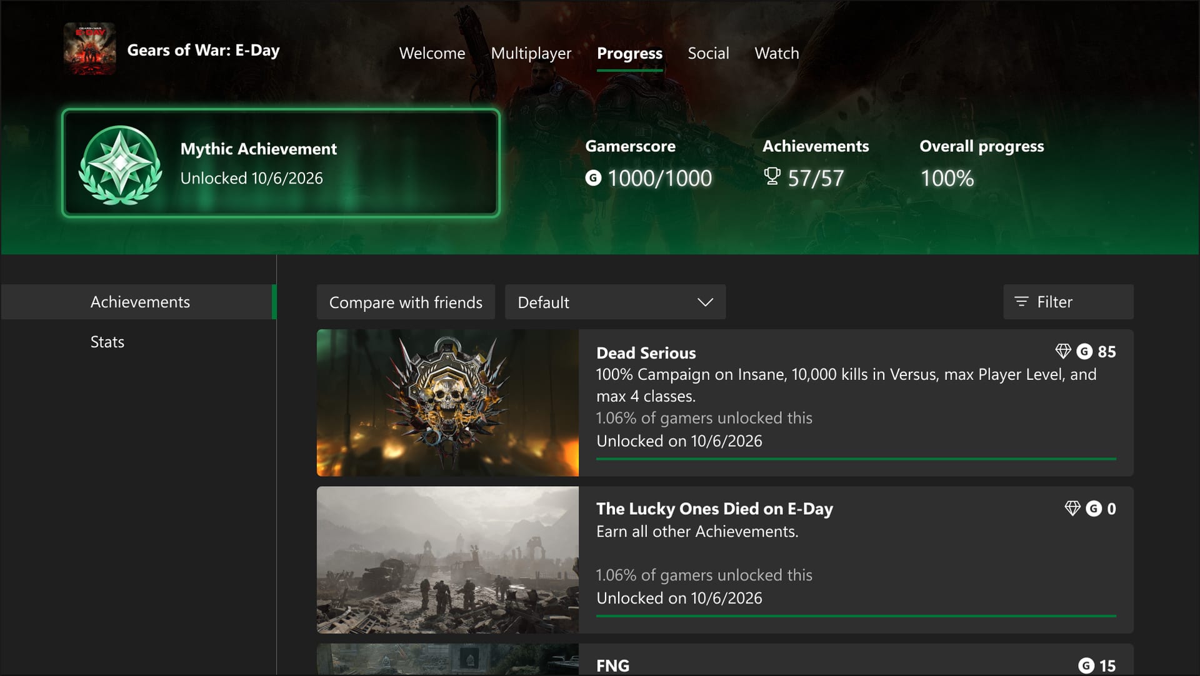
Task: Click the FNG achievement title
Action: point(612,666)
